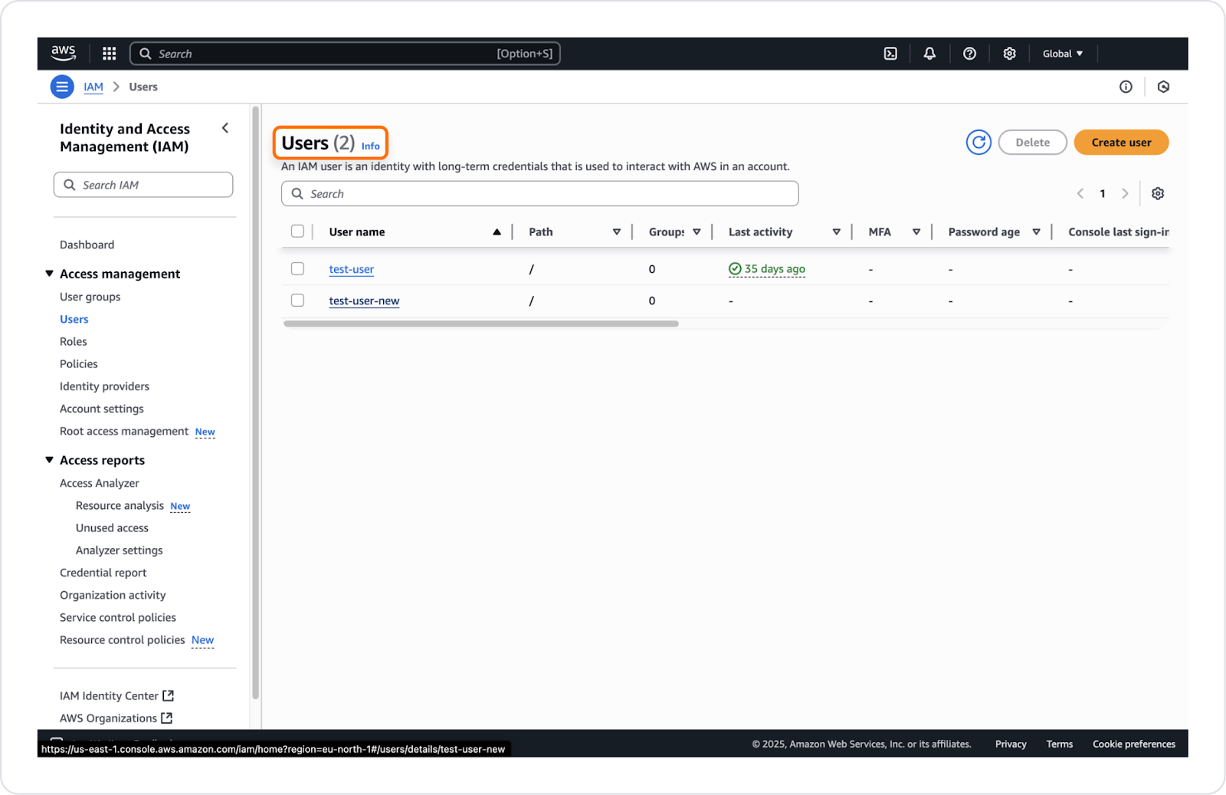Open Identity providers in the sidebar

104,386
